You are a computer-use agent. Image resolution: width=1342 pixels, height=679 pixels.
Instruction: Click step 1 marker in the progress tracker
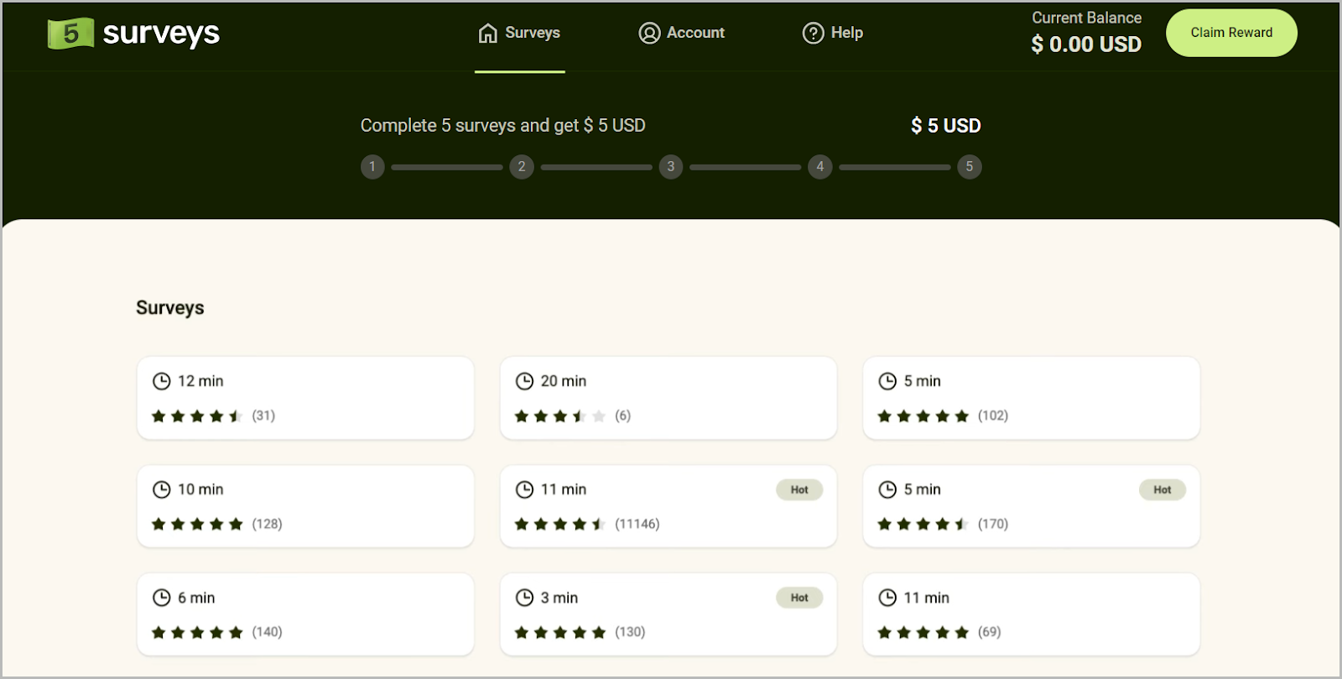pyautogui.click(x=372, y=166)
